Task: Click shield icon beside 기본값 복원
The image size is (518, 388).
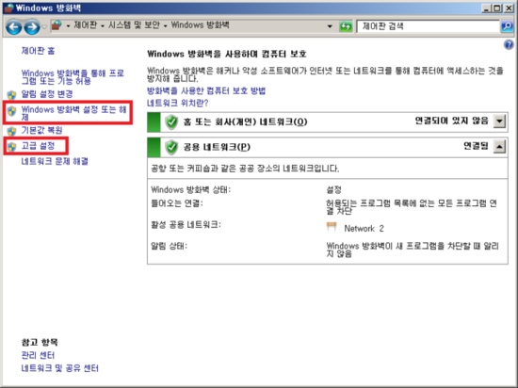Action: pyautogui.click(x=11, y=131)
